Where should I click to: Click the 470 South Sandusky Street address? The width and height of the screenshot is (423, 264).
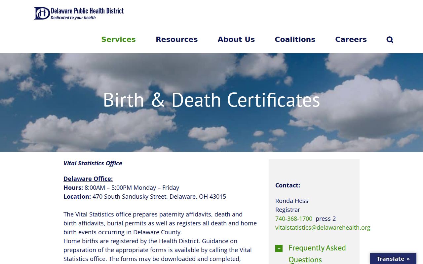pyautogui.click(x=159, y=196)
